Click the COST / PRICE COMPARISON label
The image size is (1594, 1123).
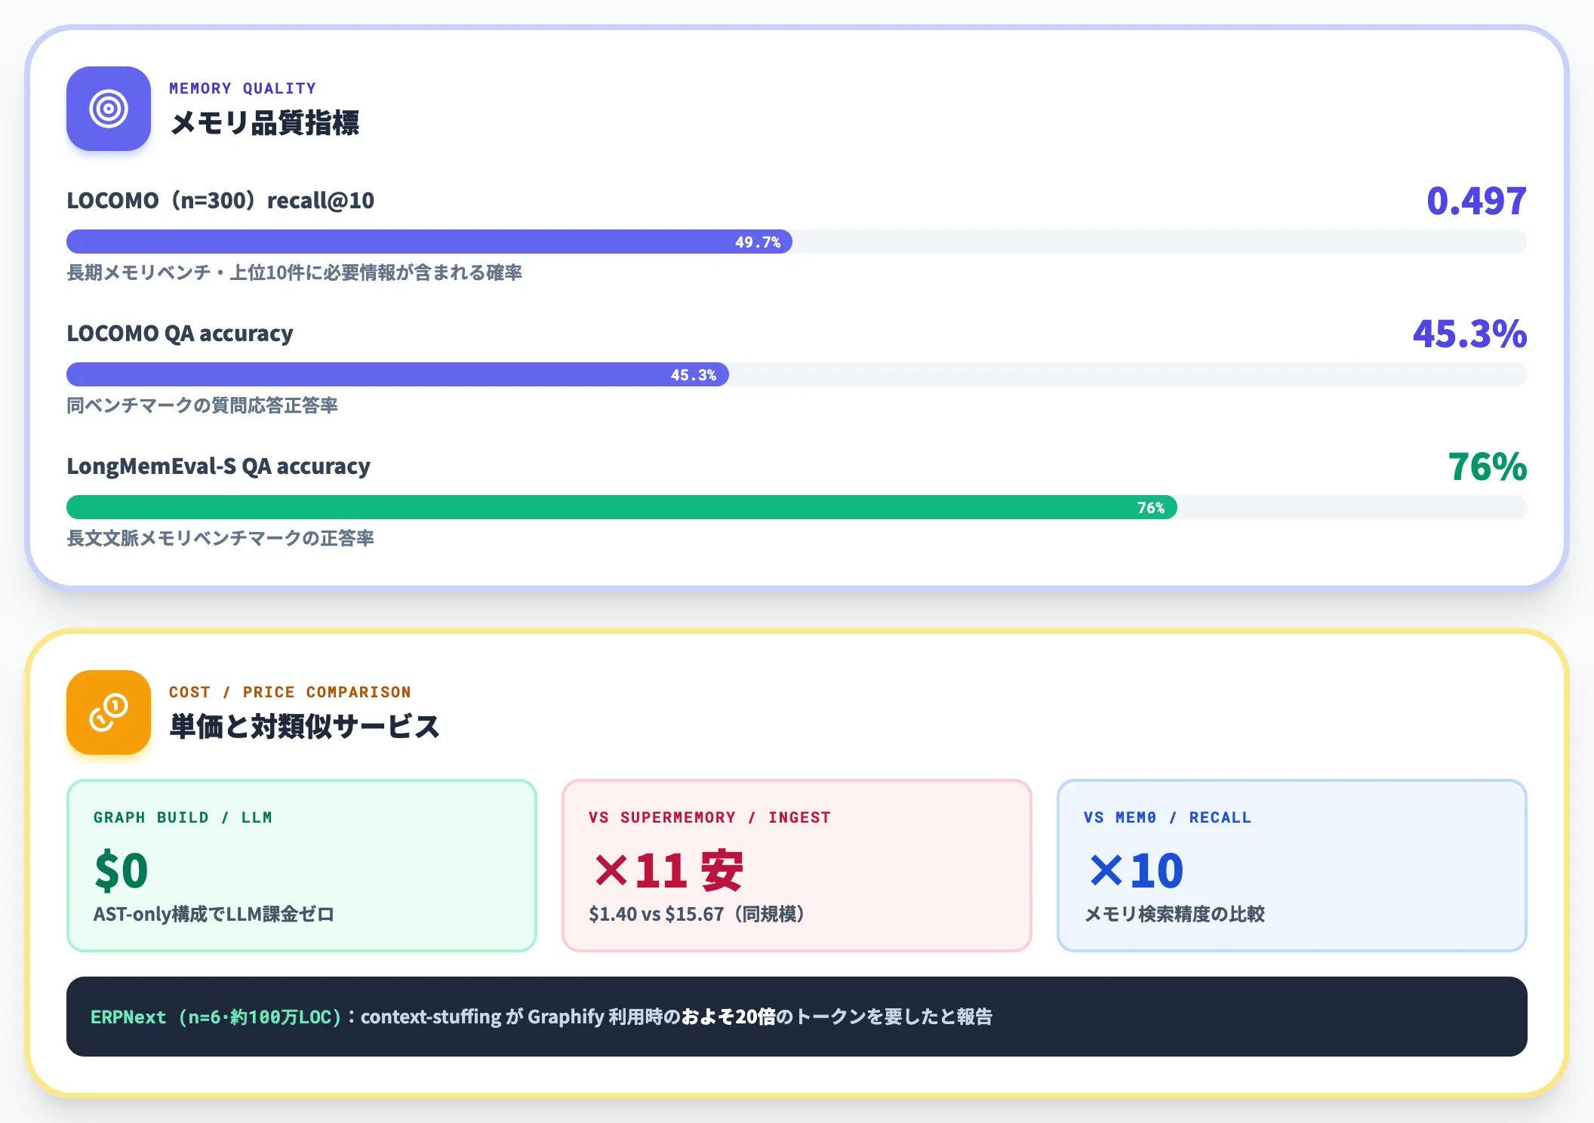tap(290, 692)
